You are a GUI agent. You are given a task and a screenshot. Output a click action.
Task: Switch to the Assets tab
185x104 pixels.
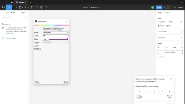coord(13,13)
